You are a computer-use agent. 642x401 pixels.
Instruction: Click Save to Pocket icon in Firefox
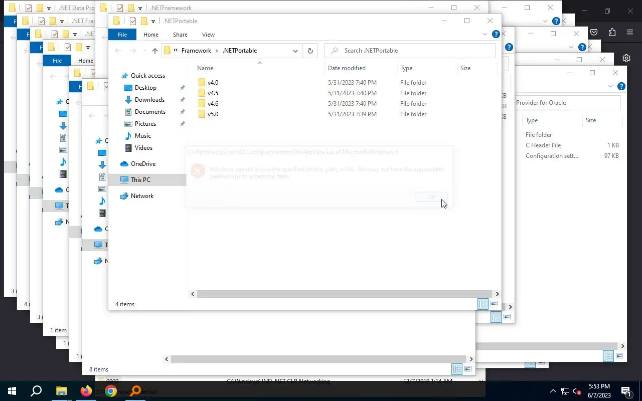(594, 32)
